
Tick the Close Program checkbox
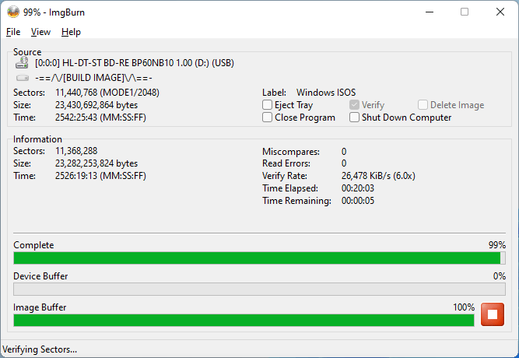coord(267,118)
